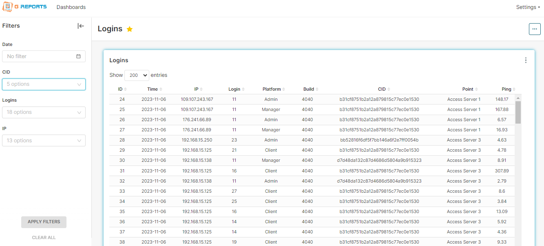Expand the IP filter dropdown
Screen dimensions: 544x246
pos(44,141)
